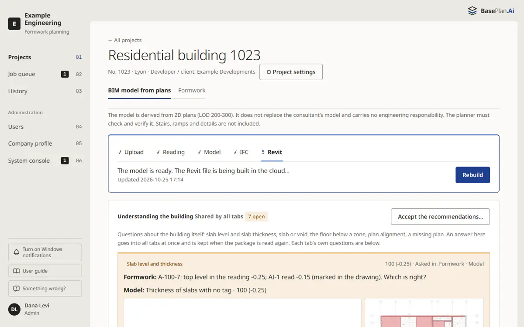Click the plan drawing thumbnail
The width and height of the screenshot is (524, 327).
click(424, 313)
